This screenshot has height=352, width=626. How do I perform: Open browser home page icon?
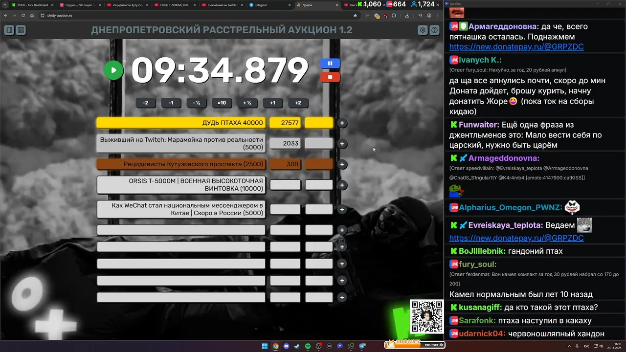click(32, 16)
